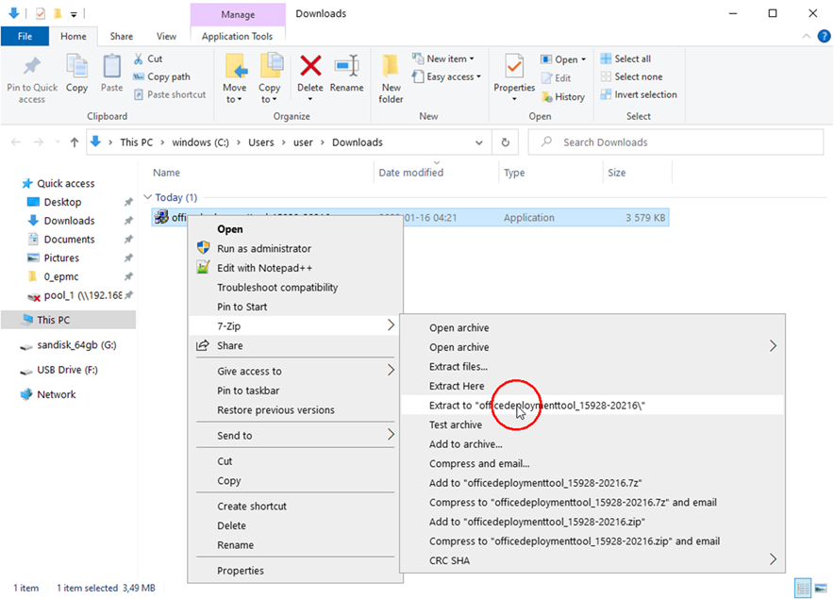Open the Easy access dropdown
This screenshot has height=599, width=834.
point(453,76)
